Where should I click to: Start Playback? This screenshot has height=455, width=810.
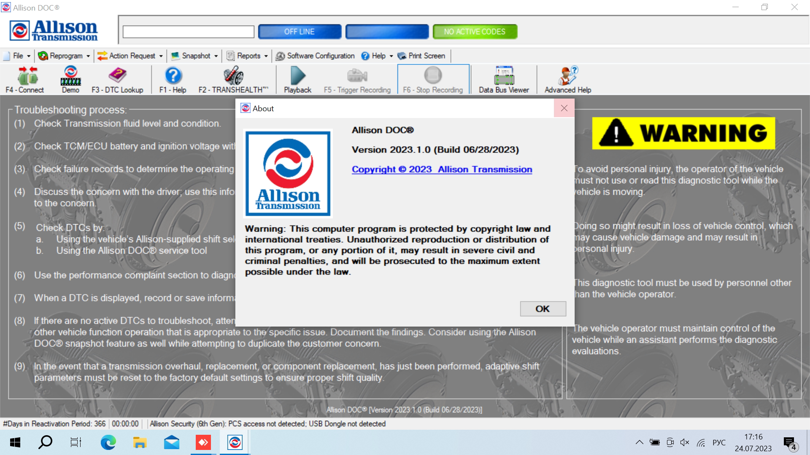(x=297, y=79)
